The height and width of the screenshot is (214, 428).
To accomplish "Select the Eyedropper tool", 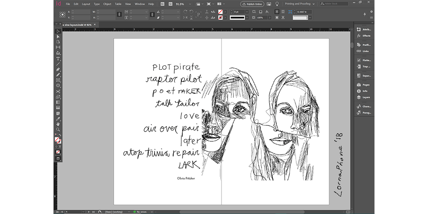I will 58,118.
